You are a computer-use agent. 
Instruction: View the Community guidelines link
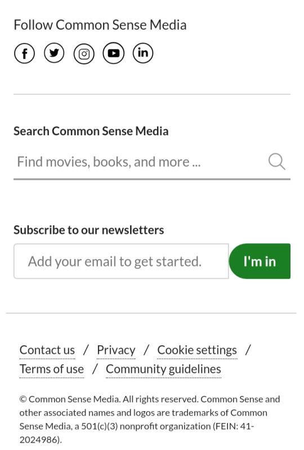[163, 369]
